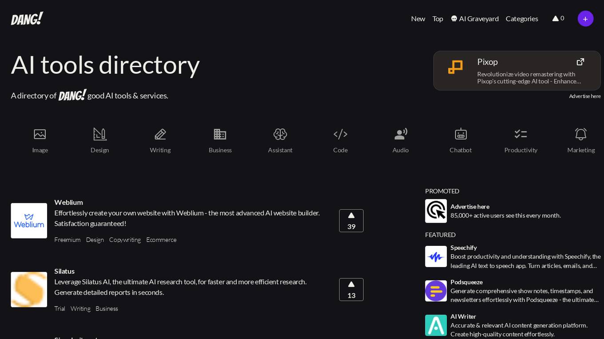The height and width of the screenshot is (339, 604).
Task: Click the Chatbot category label
Action: (461, 150)
